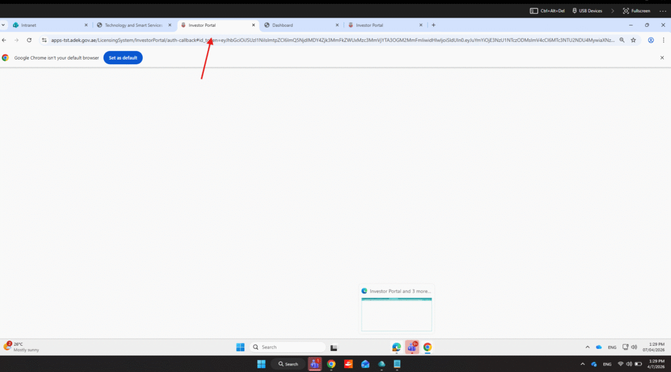Toggle Fullscreen mode for the remote session
Image resolution: width=671 pixels, height=372 pixels.
636,10
